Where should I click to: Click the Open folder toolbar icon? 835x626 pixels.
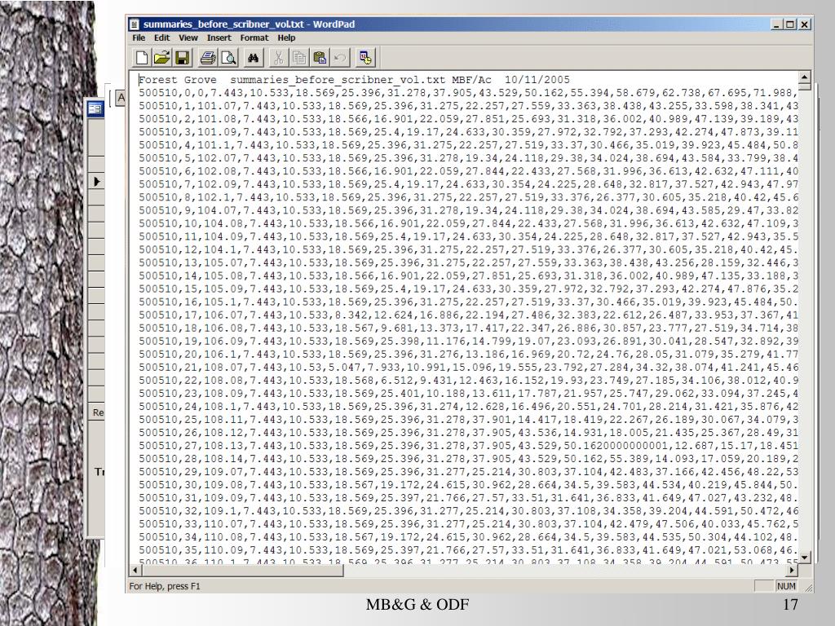(162, 58)
